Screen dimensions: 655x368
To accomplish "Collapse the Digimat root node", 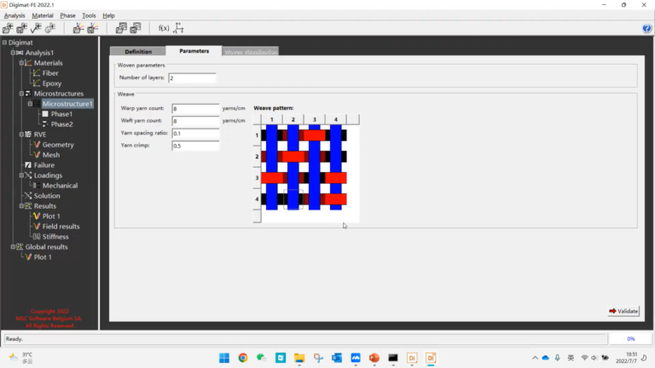I will 4,42.
